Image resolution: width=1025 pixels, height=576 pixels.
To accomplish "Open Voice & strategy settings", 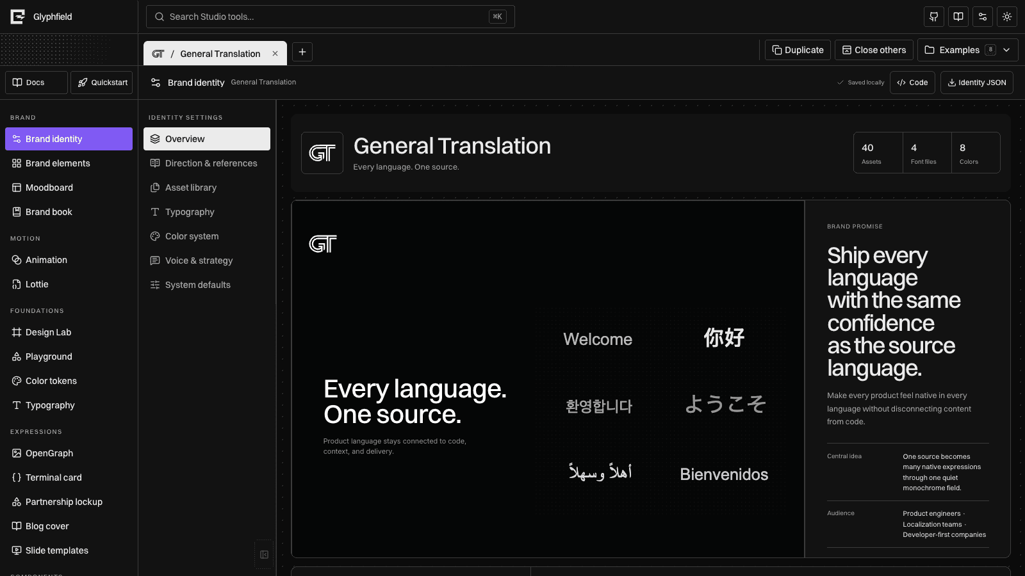I will 207,260.
